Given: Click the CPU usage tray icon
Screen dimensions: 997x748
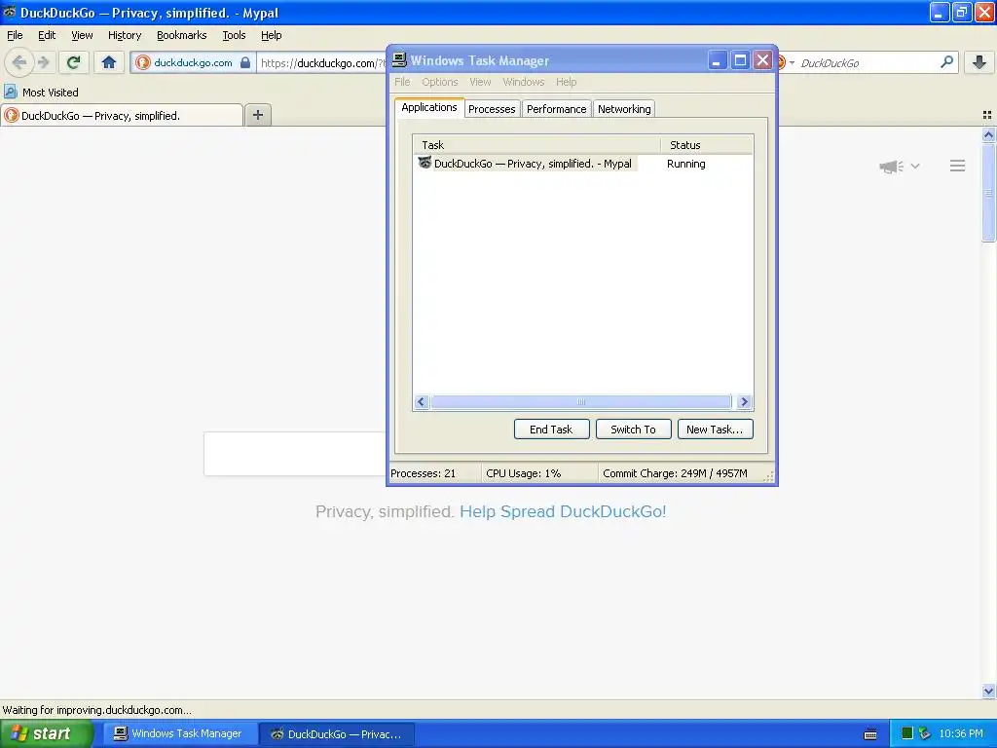Looking at the screenshot, I should (907, 733).
